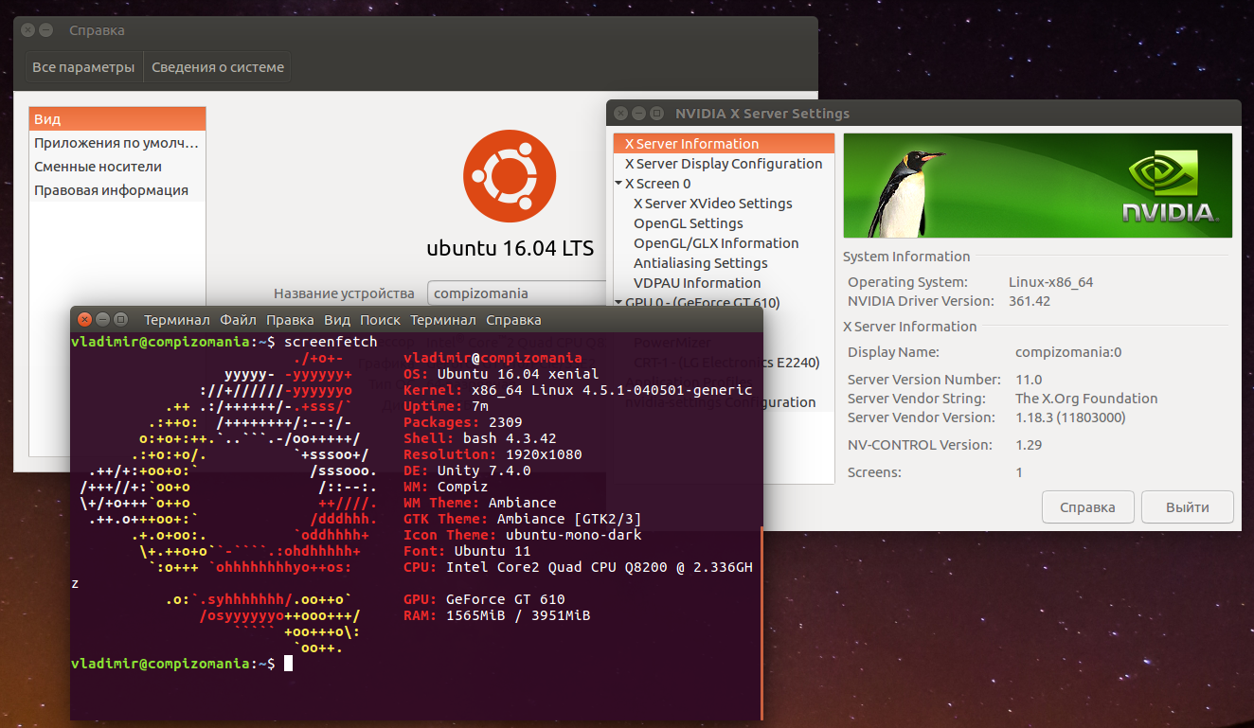
Task: Click the 'Packages: 2309' terminal line
Action: [x=463, y=422]
